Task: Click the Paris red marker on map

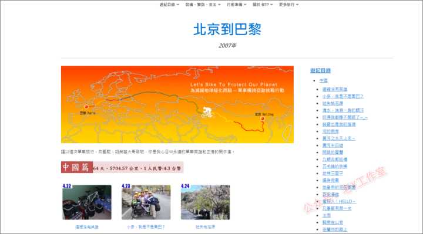Action: pyautogui.click(x=86, y=107)
